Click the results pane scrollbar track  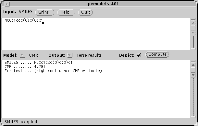click(x=193, y=97)
